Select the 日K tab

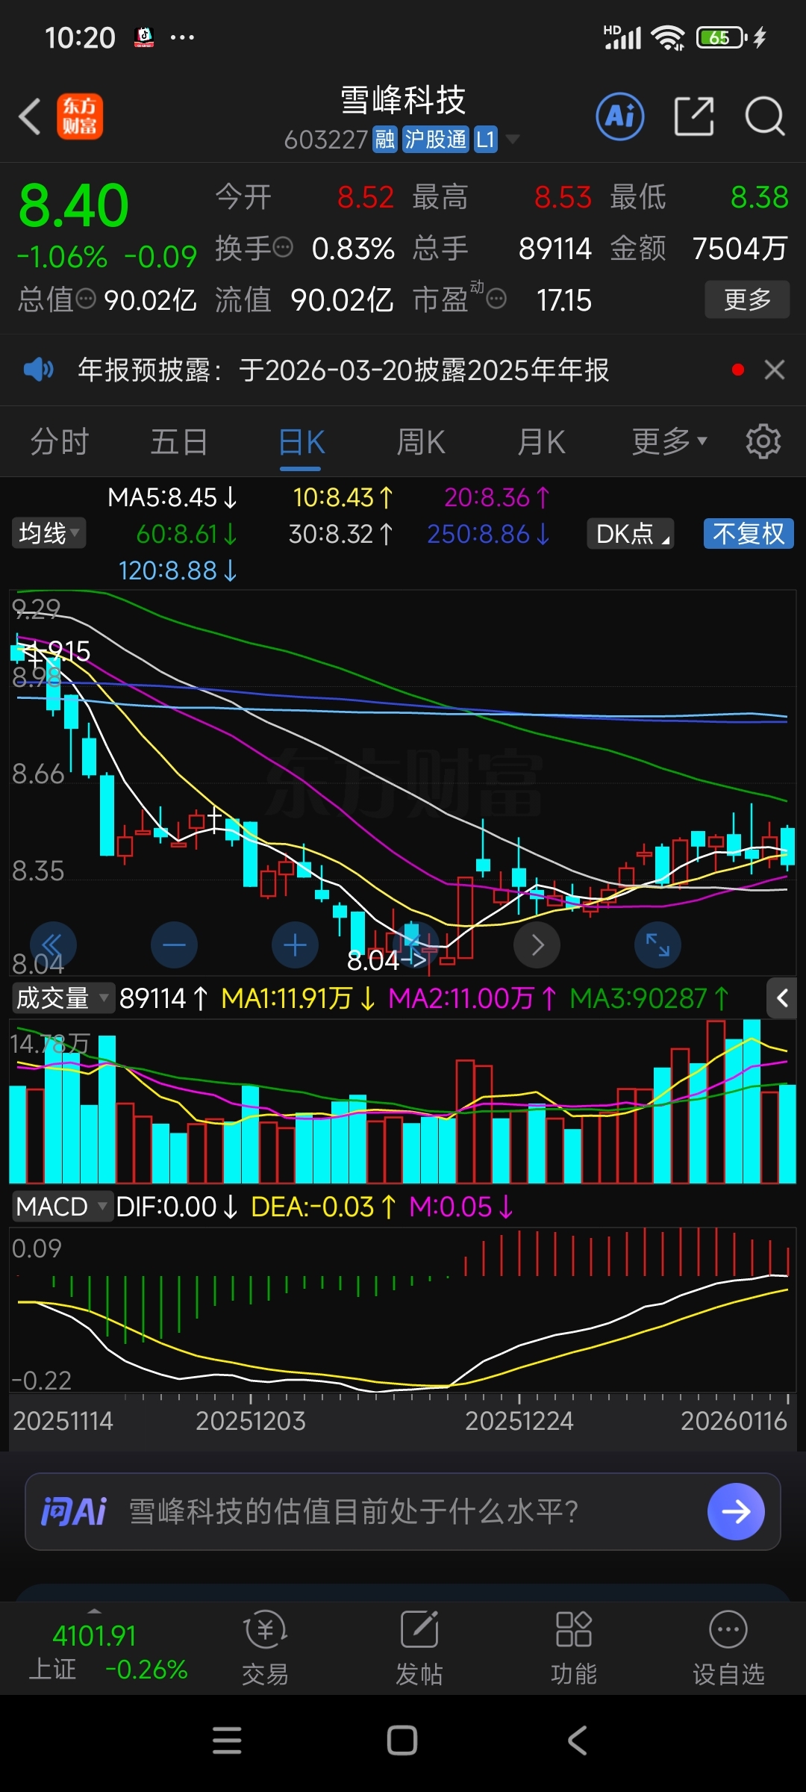click(x=301, y=441)
